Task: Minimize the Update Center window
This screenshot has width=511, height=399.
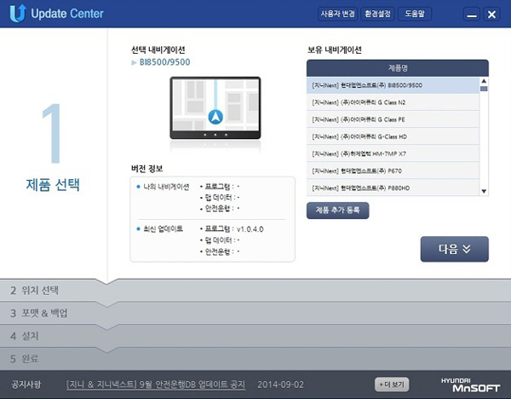Action: (x=472, y=14)
